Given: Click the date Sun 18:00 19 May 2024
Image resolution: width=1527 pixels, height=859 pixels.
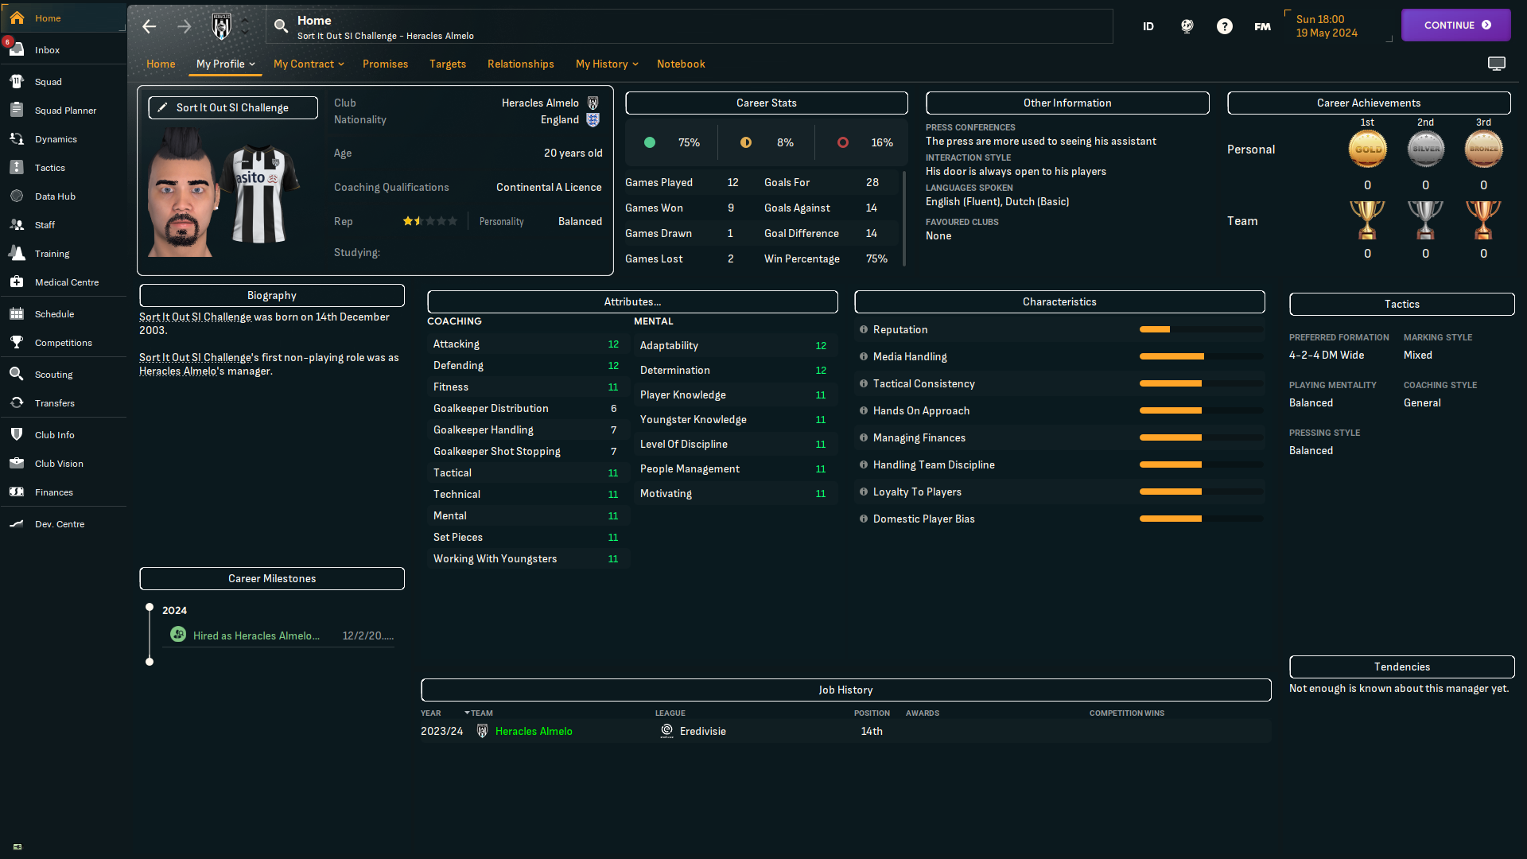Looking at the screenshot, I should (x=1327, y=26).
